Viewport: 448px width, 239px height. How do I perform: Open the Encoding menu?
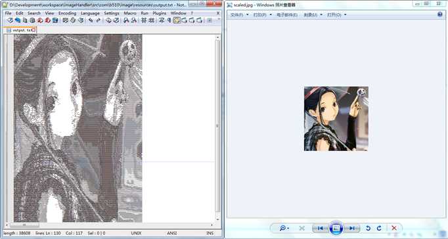point(67,13)
